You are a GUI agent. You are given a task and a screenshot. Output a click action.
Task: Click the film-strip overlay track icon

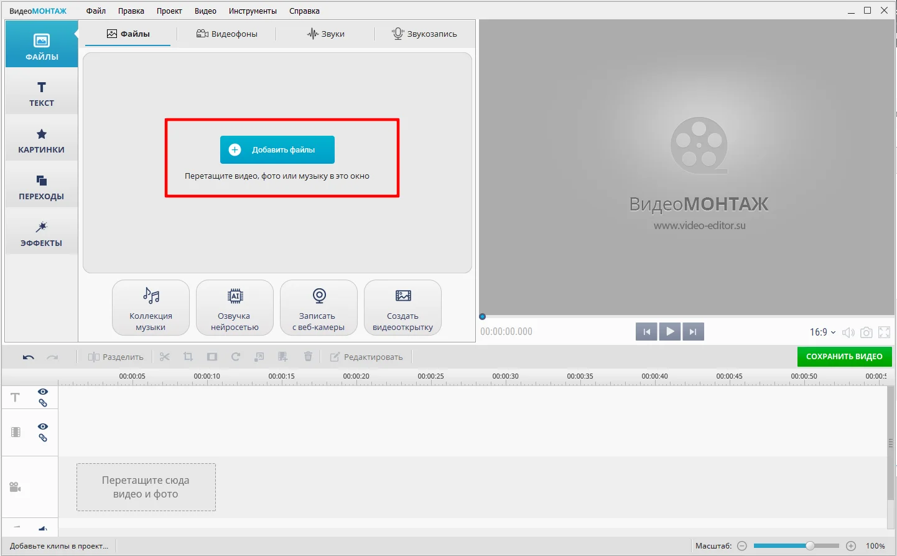pyautogui.click(x=16, y=432)
